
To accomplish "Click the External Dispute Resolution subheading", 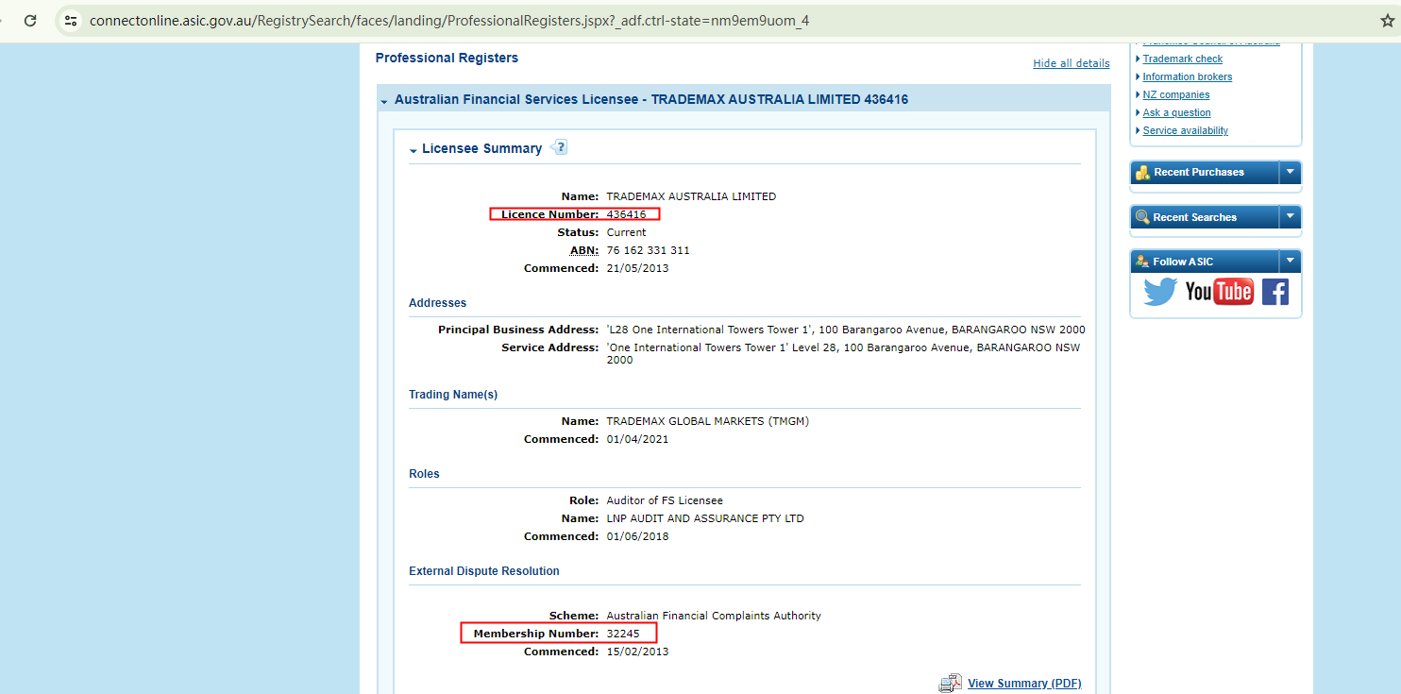I will 484,571.
